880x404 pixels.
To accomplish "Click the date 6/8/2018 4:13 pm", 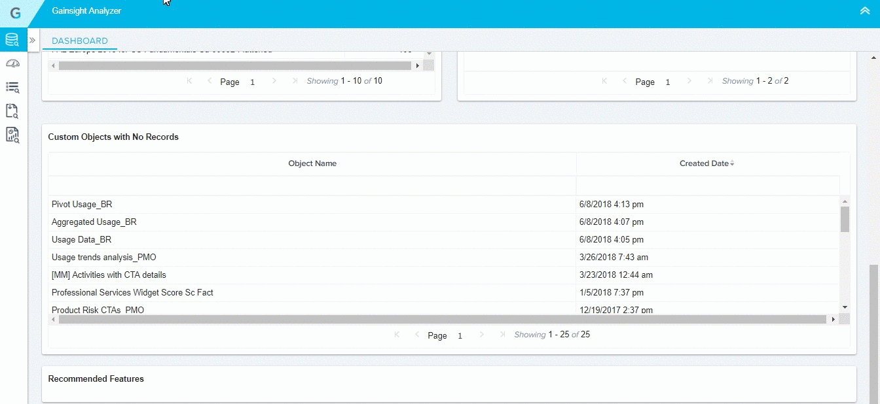I will pos(612,205).
